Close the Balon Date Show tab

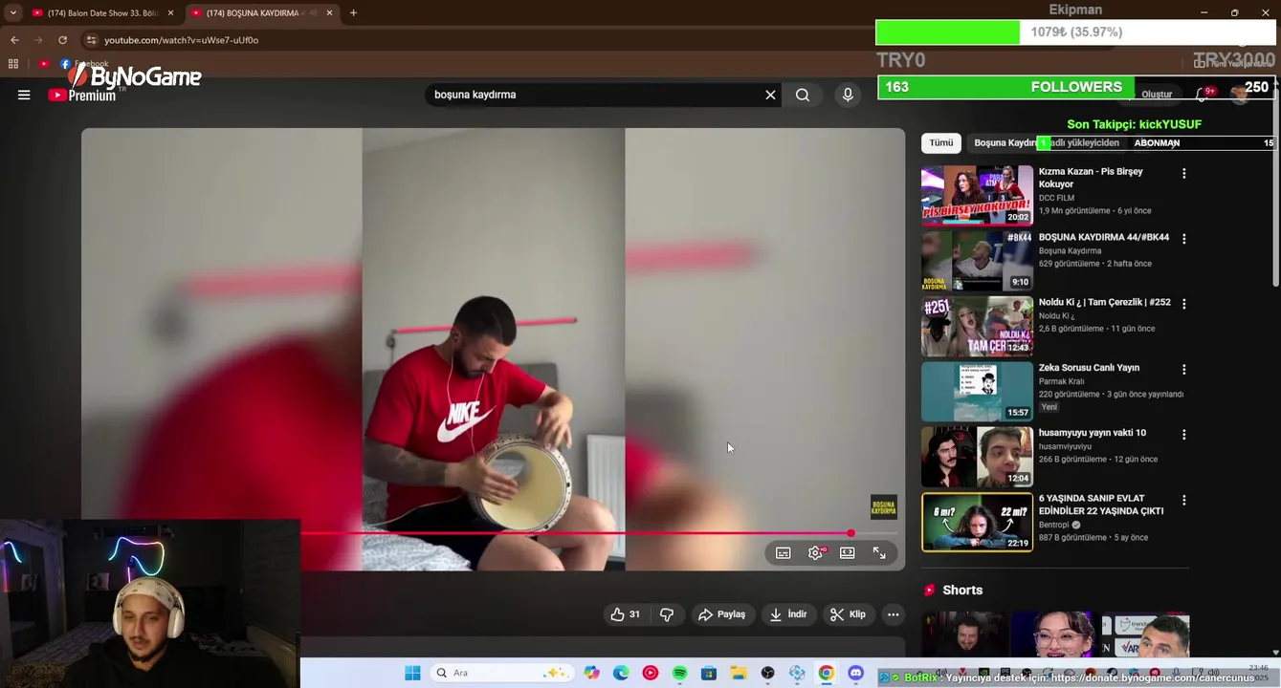(x=170, y=12)
